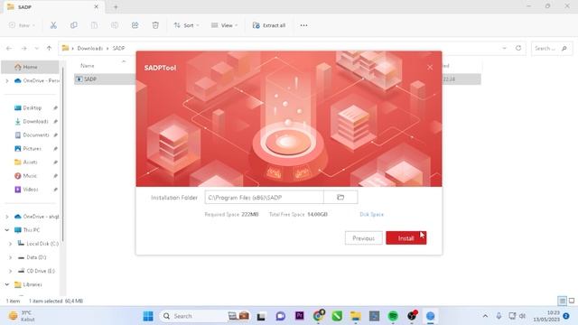The width and height of the screenshot is (578, 325).
Task: Switch to Details view layout icon
Action: (x=562, y=301)
